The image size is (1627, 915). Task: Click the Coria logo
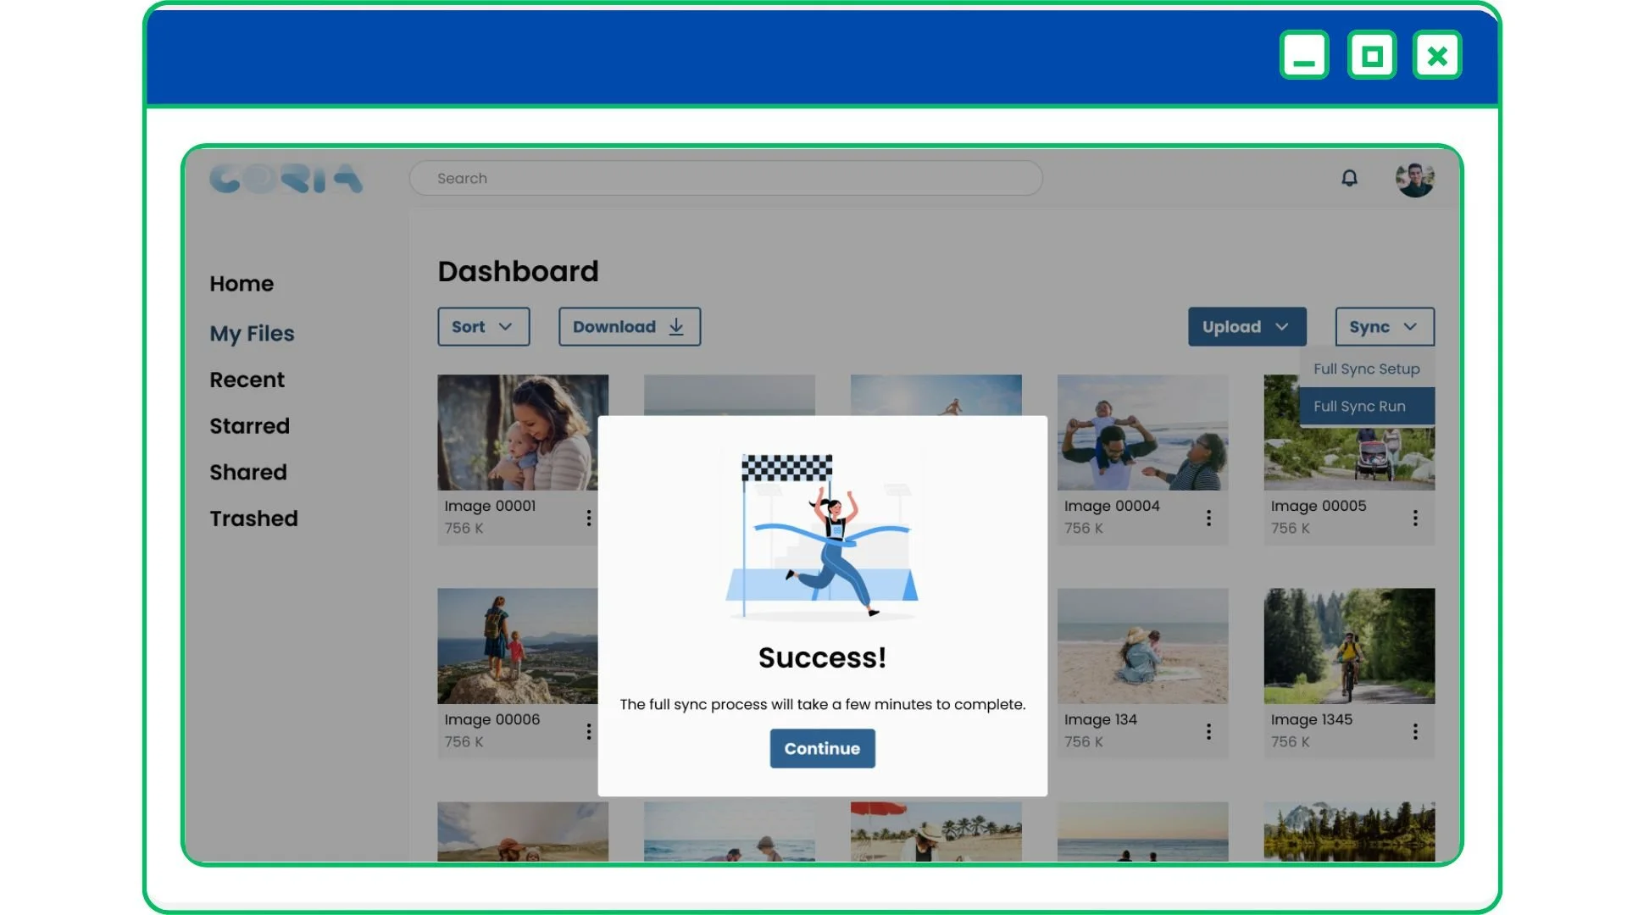click(x=286, y=179)
